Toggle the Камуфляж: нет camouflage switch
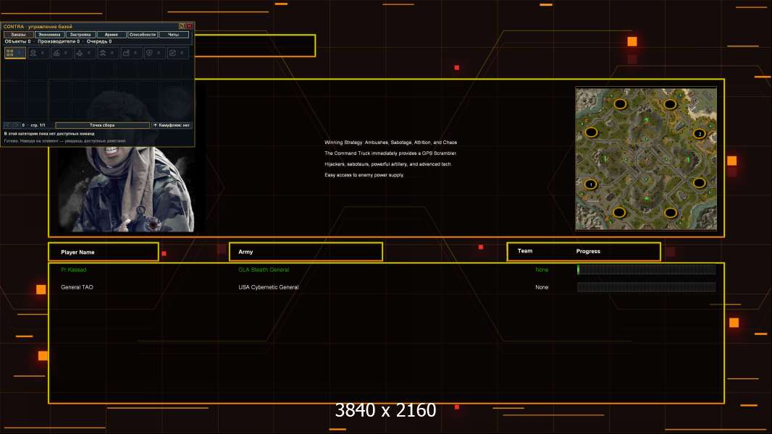Viewport: 772px width, 434px height. tap(172, 125)
